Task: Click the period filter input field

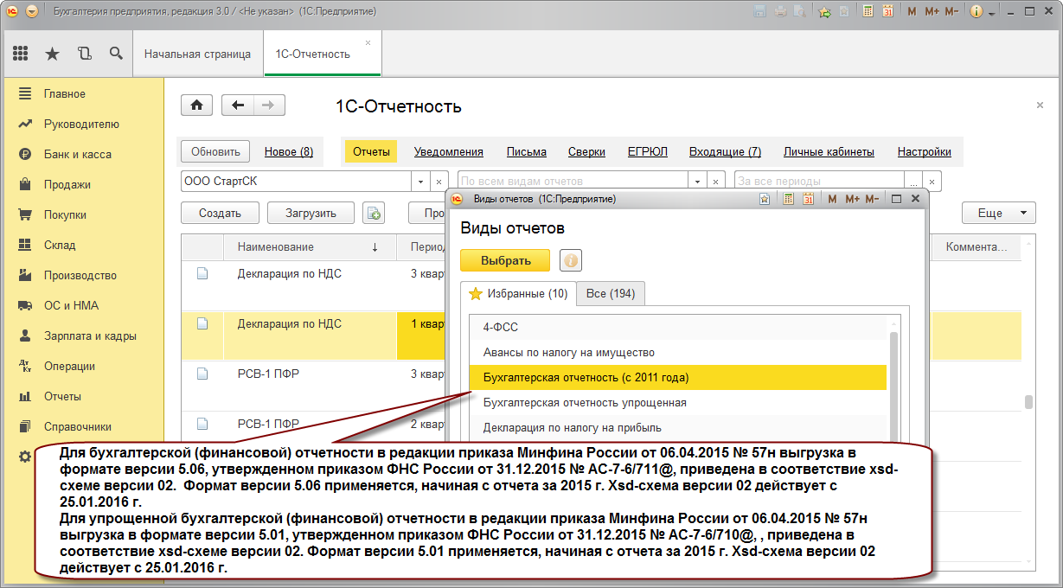Action: pos(819,182)
